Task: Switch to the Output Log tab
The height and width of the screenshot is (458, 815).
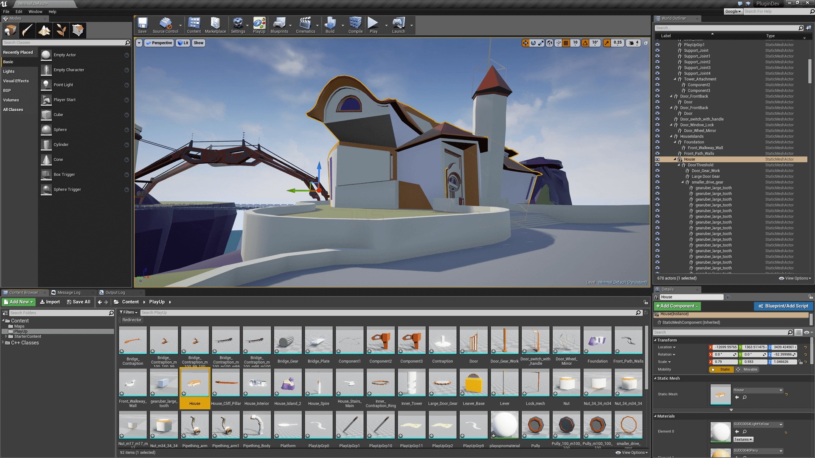Action: pyautogui.click(x=115, y=293)
